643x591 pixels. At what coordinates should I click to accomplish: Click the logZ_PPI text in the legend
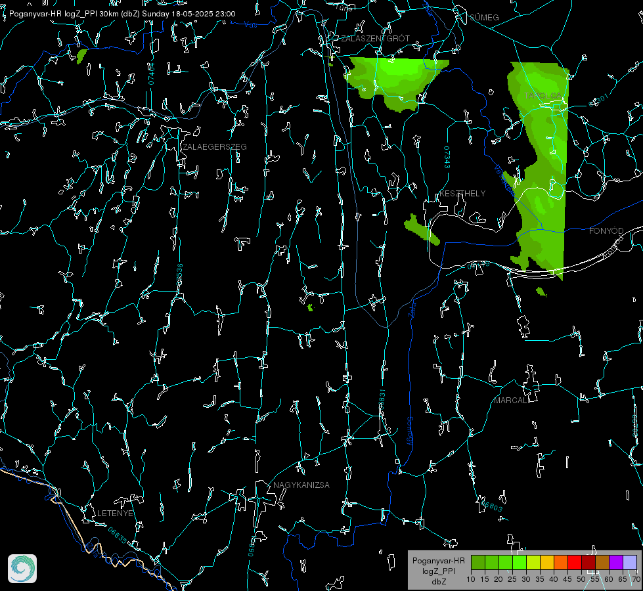pyautogui.click(x=439, y=571)
